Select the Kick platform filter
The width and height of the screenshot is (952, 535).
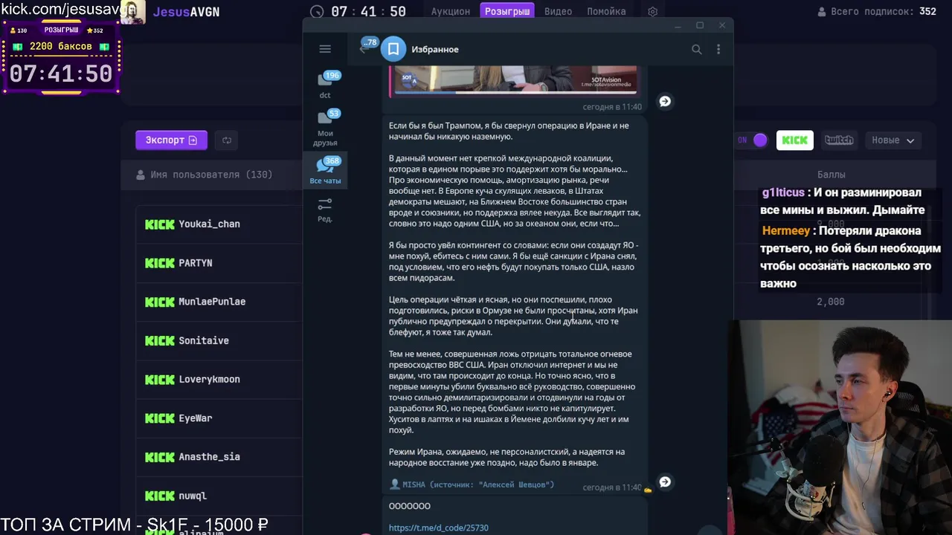[795, 140]
